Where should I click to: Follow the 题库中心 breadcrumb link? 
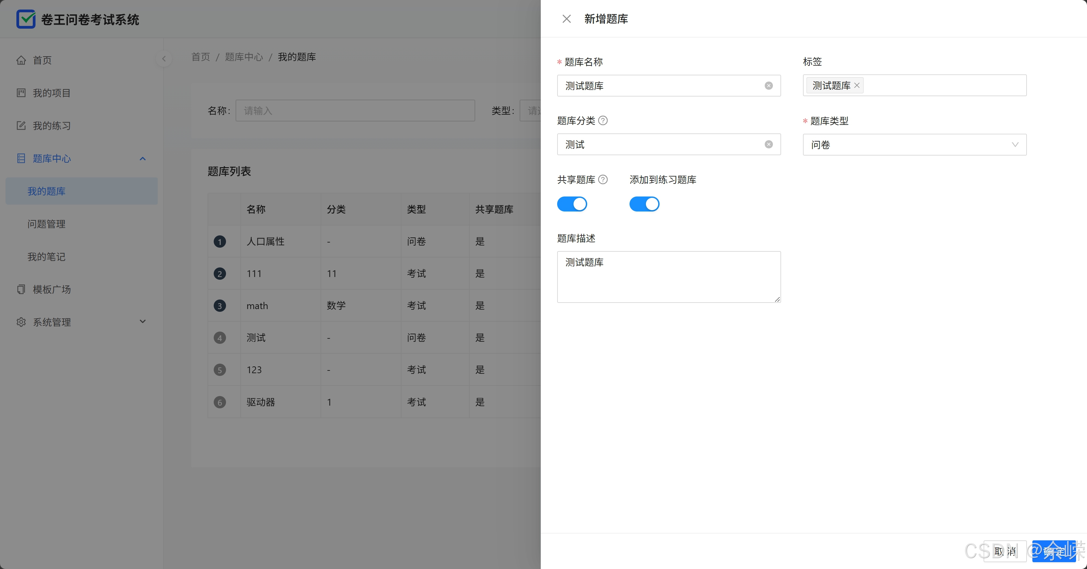(244, 57)
